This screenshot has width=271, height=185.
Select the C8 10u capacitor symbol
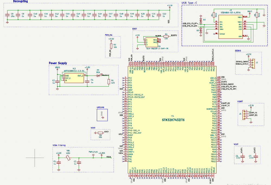[7, 15]
